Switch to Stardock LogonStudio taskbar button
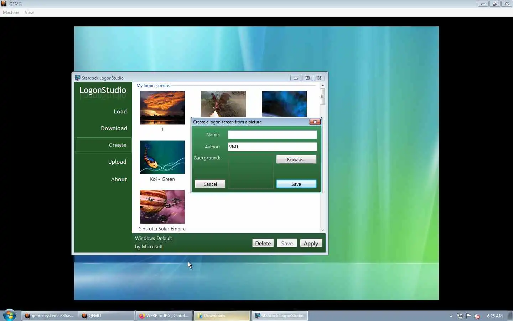 pyautogui.click(x=280, y=316)
